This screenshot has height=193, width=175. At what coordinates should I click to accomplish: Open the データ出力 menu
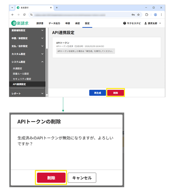[54, 23]
